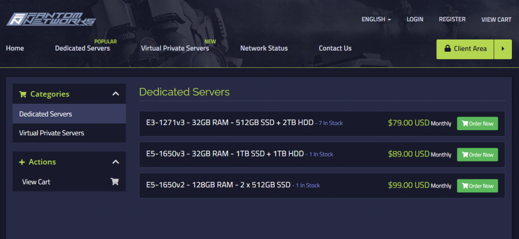The image size is (519, 239).
Task: Collapse the Actions panel chevron
Action: pos(116,162)
